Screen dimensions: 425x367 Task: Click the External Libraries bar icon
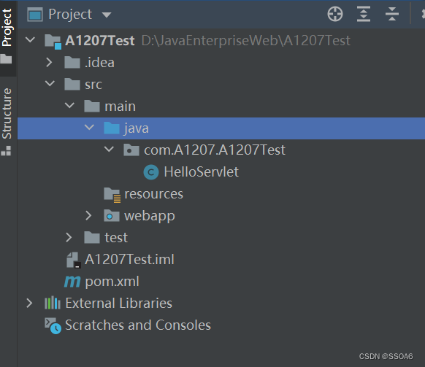pos(53,303)
